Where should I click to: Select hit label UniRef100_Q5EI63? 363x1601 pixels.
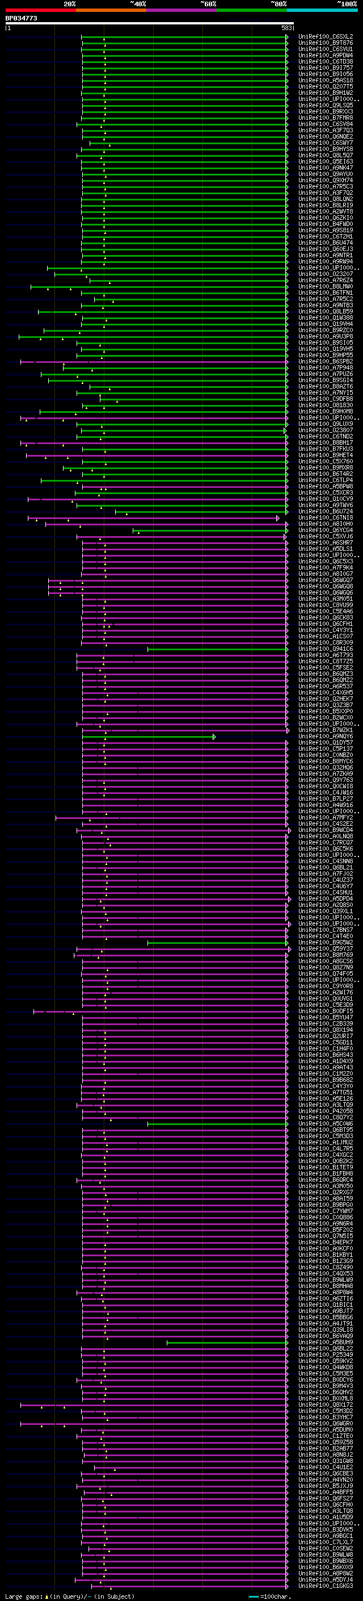pos(326,162)
